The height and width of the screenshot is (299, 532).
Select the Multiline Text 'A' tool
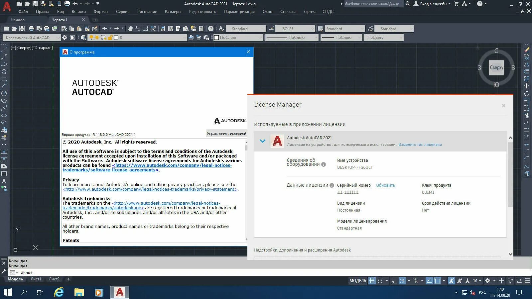tap(4, 181)
